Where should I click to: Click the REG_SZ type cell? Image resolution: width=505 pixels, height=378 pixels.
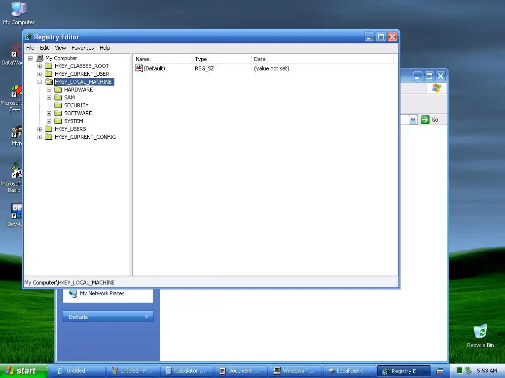pyautogui.click(x=204, y=68)
